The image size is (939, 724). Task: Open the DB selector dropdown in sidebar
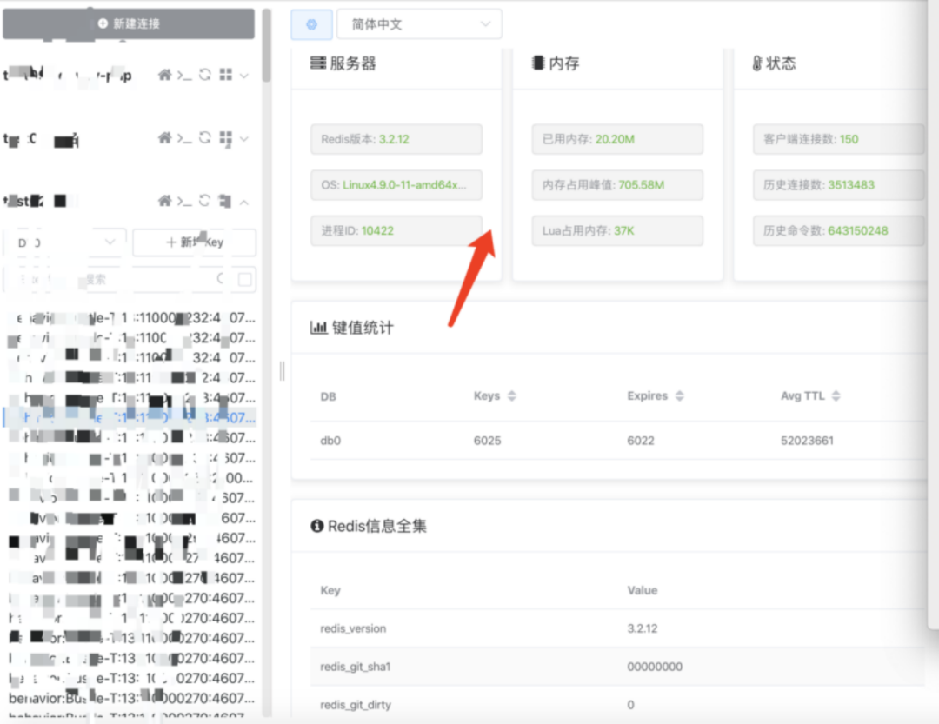65,242
